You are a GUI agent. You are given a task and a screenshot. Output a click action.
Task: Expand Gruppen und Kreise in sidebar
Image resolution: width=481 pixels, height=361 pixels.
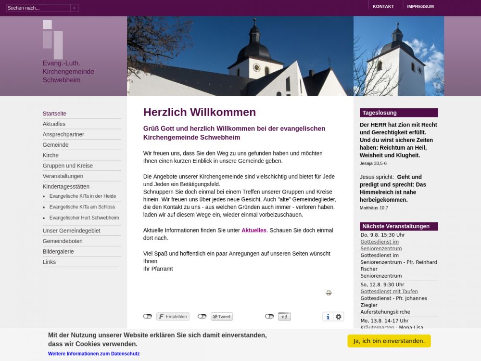click(68, 166)
